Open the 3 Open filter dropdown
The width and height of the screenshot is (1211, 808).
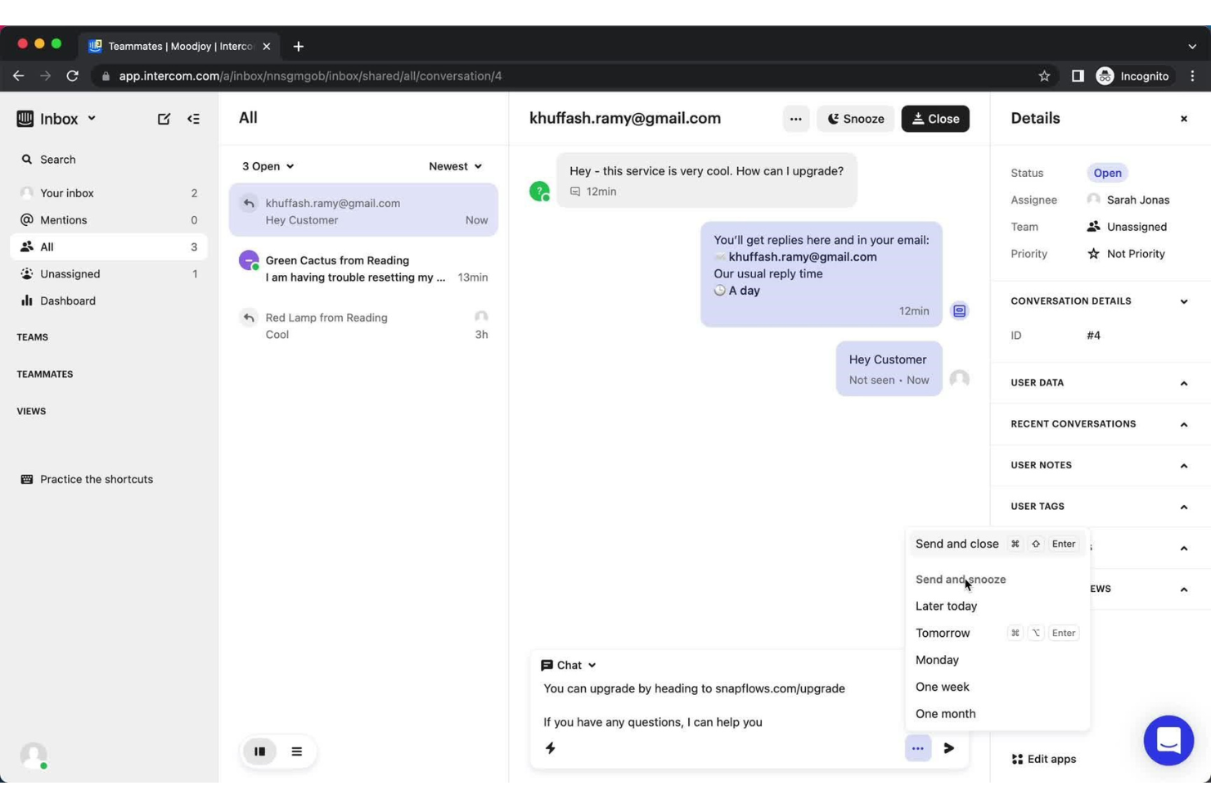coord(267,165)
